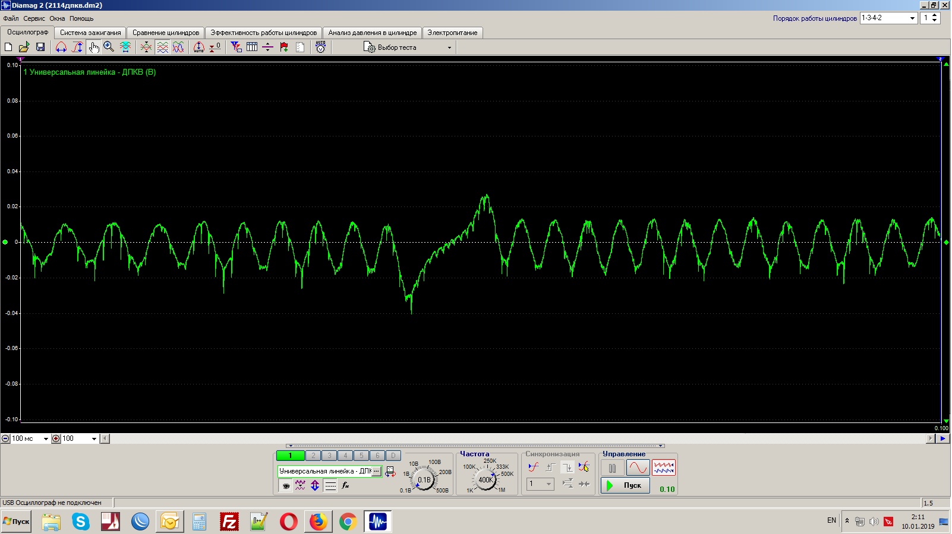This screenshot has height=534, width=952.
Task: Click the zoom-out minus icon near 100 мс
Action: (x=5, y=438)
